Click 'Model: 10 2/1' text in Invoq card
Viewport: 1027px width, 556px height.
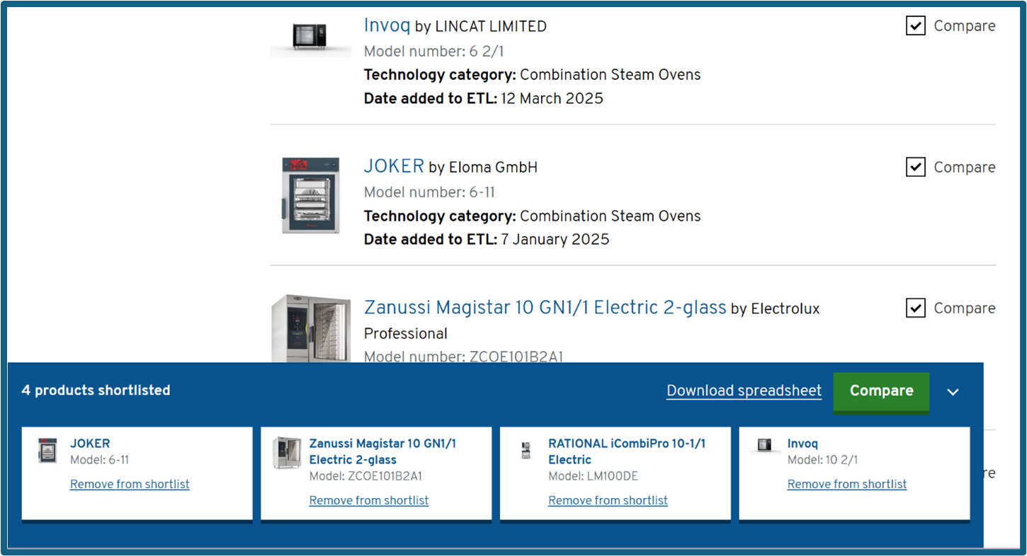[822, 460]
